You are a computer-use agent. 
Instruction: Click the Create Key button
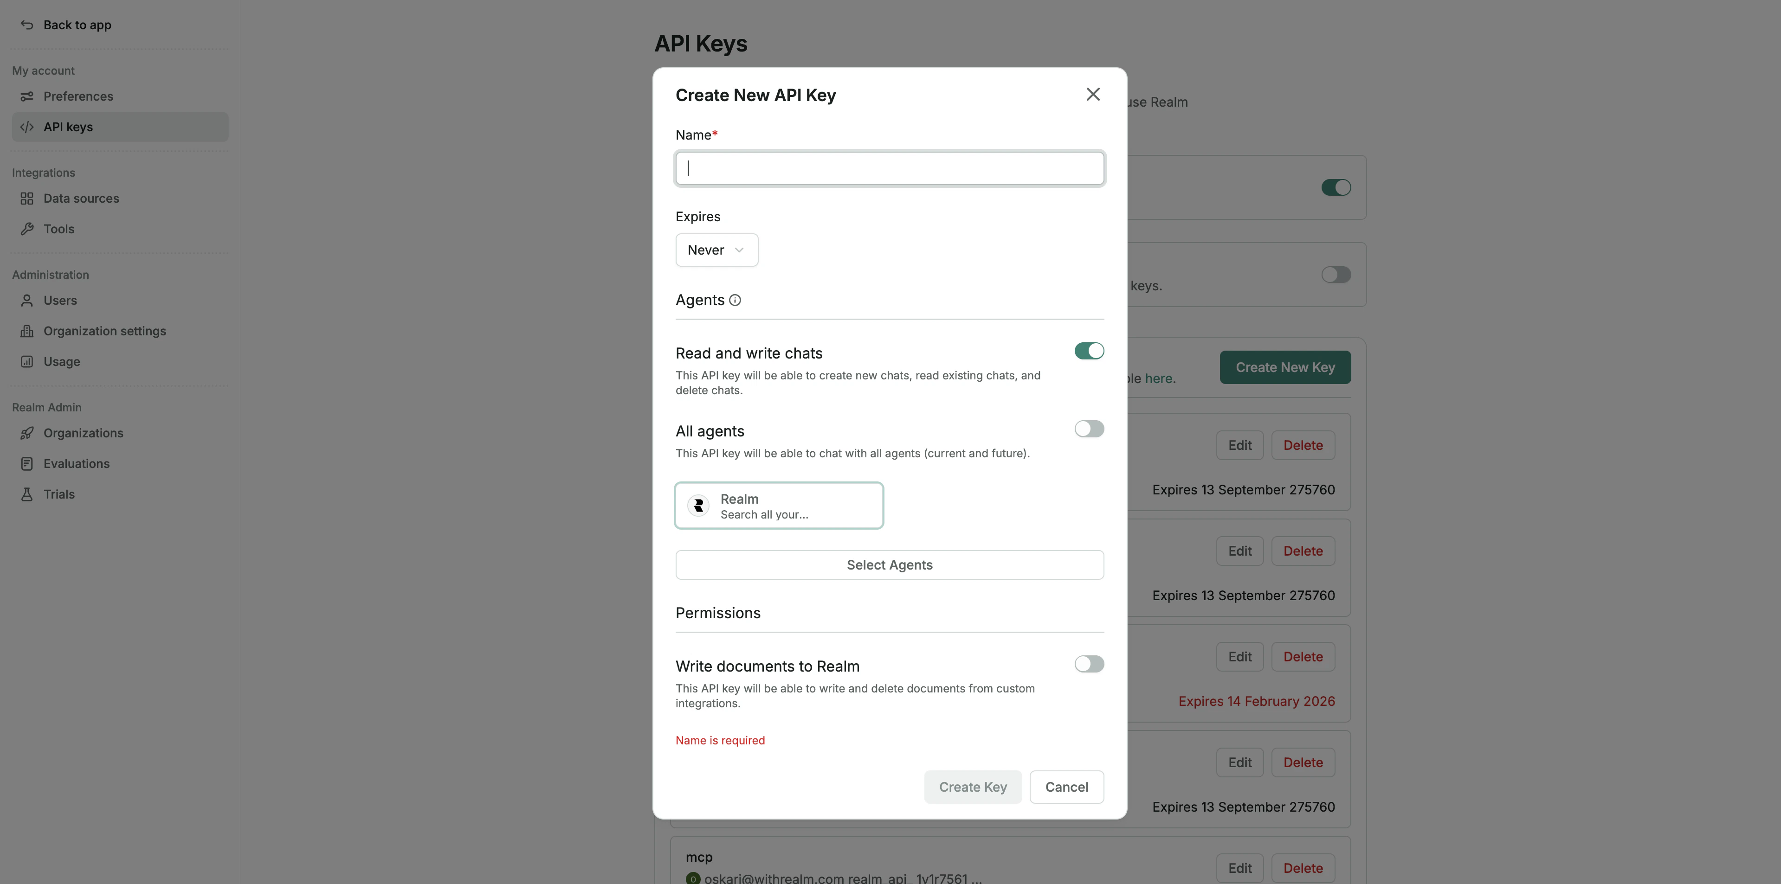[x=972, y=787]
